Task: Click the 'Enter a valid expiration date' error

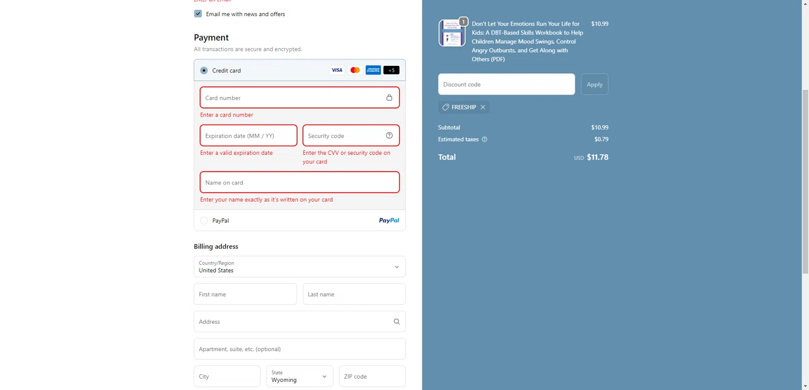Action: [x=236, y=153]
